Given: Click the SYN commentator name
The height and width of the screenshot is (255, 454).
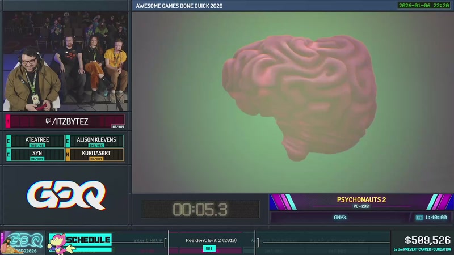Looking at the screenshot, I should (37, 153).
